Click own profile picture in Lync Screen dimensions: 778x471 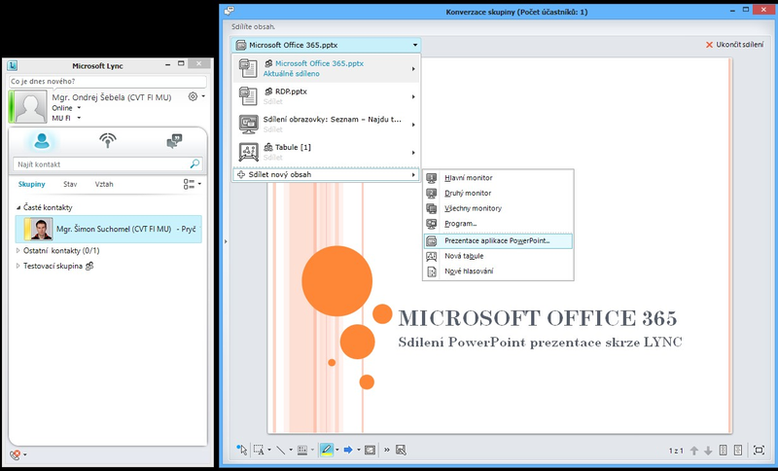coord(30,107)
